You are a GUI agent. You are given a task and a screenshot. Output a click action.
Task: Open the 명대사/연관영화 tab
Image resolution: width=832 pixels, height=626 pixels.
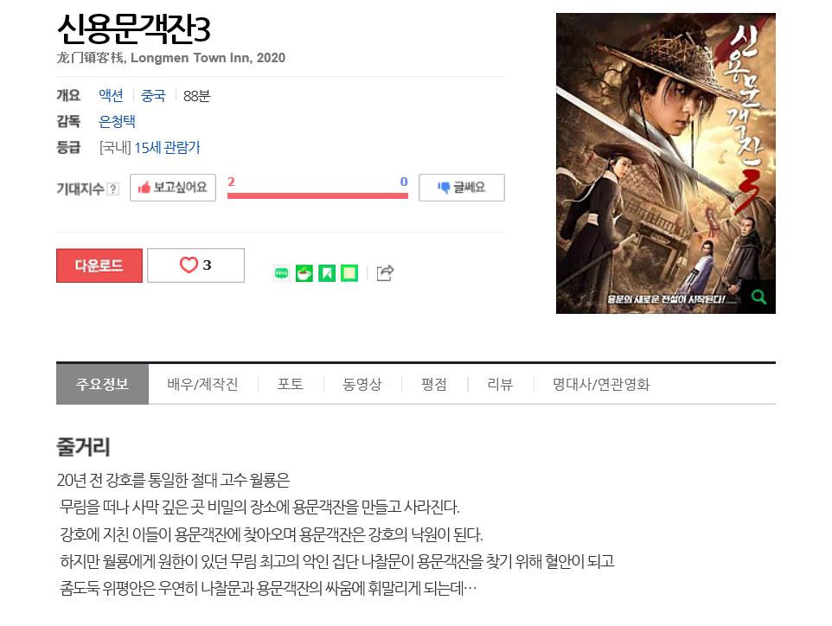tap(601, 384)
